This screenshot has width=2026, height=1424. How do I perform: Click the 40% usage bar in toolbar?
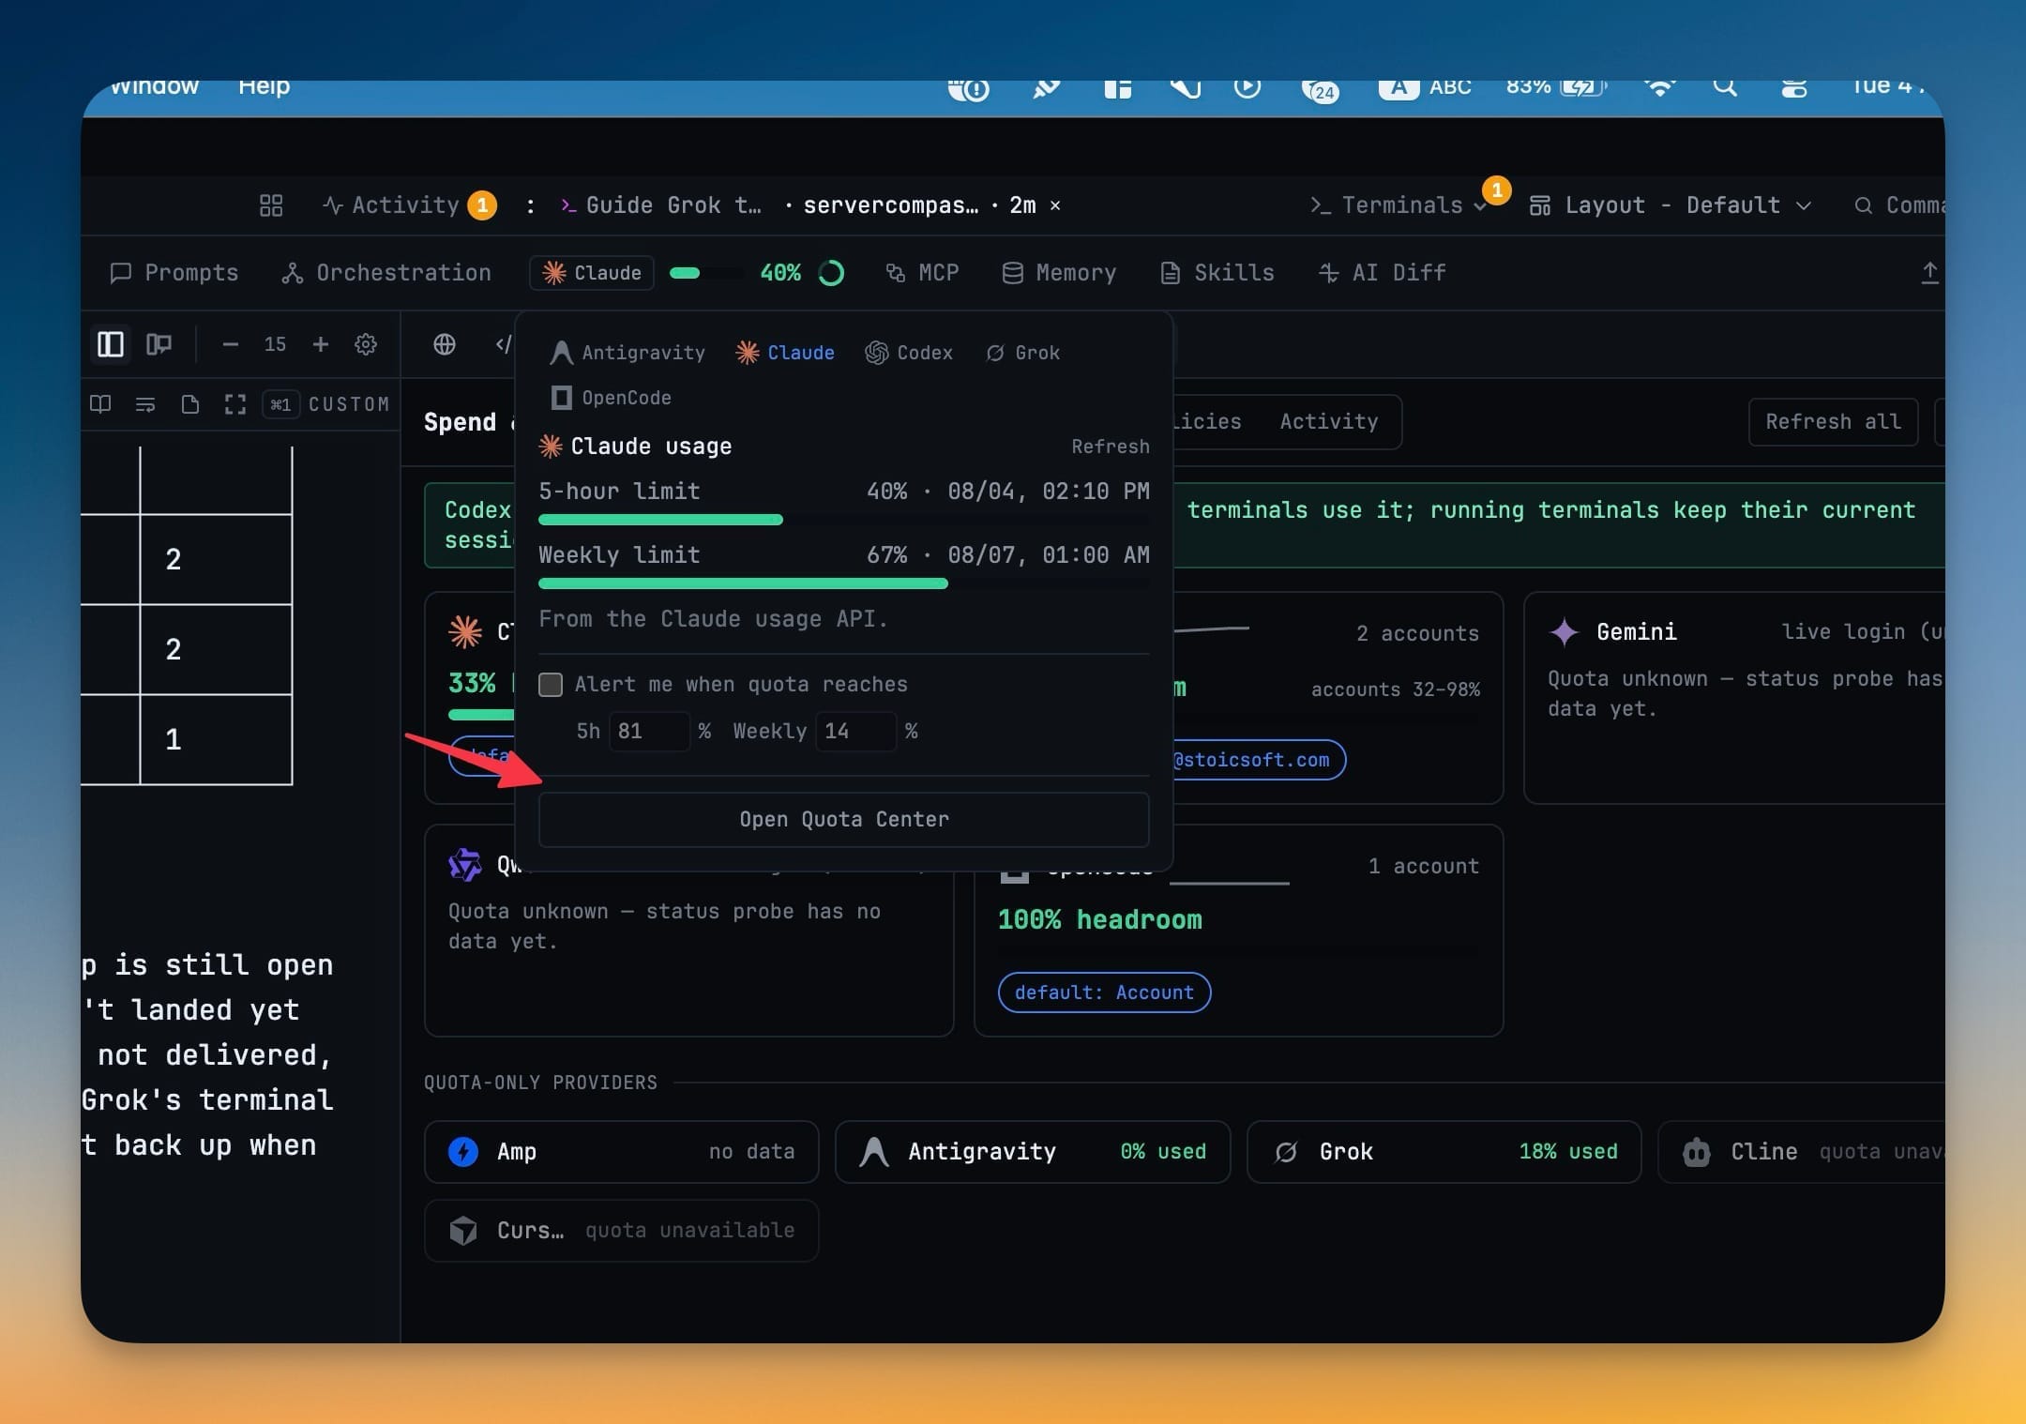point(706,273)
